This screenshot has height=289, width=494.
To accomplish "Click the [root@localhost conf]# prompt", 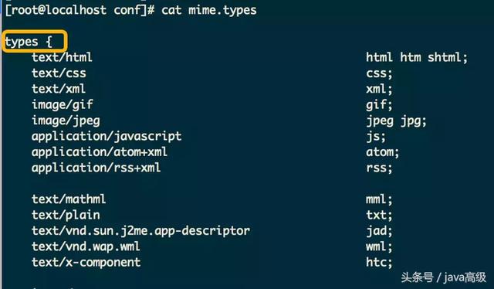I will coord(80,10).
